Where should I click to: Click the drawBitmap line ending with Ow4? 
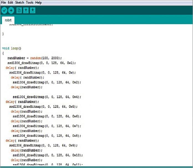coord(47,97)
